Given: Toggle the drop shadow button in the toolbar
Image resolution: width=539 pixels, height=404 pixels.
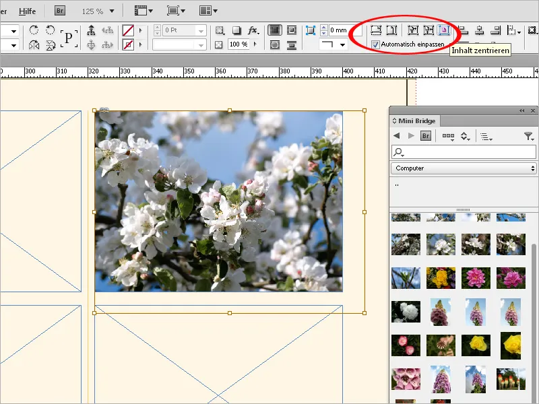Looking at the screenshot, I should tap(236, 30).
